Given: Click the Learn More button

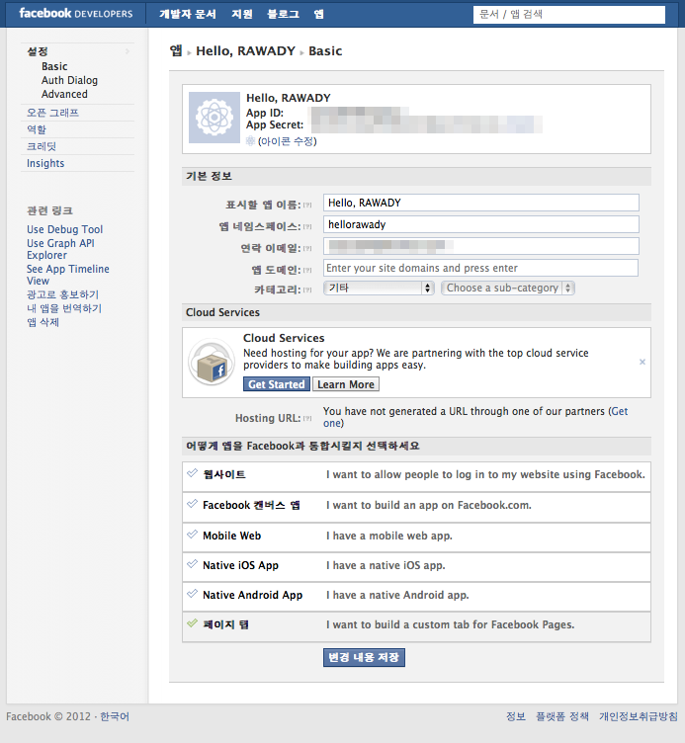Looking at the screenshot, I should [x=346, y=384].
